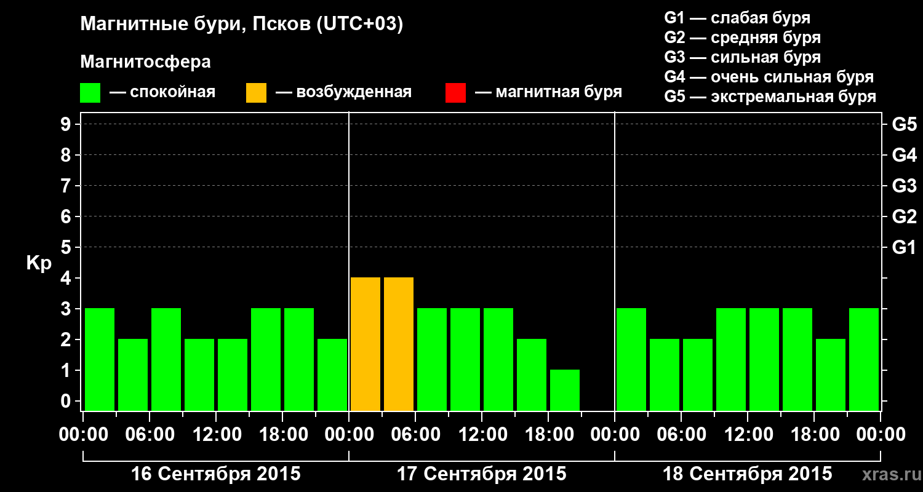Click the last green bar on 16 September

(332, 375)
